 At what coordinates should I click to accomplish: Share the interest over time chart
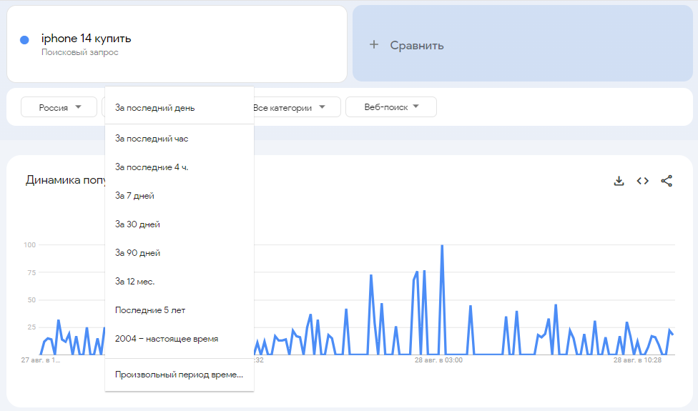(x=667, y=181)
